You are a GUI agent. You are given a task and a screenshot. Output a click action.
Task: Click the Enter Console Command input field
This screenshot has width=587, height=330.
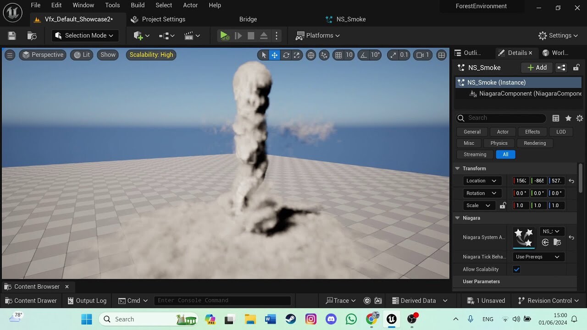click(x=223, y=300)
